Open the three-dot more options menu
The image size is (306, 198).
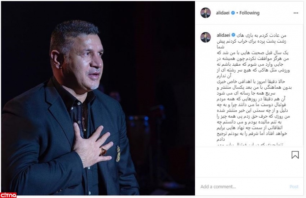coord(296,13)
